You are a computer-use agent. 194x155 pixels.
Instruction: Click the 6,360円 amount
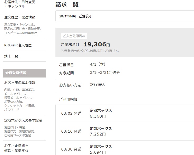coord(98,116)
